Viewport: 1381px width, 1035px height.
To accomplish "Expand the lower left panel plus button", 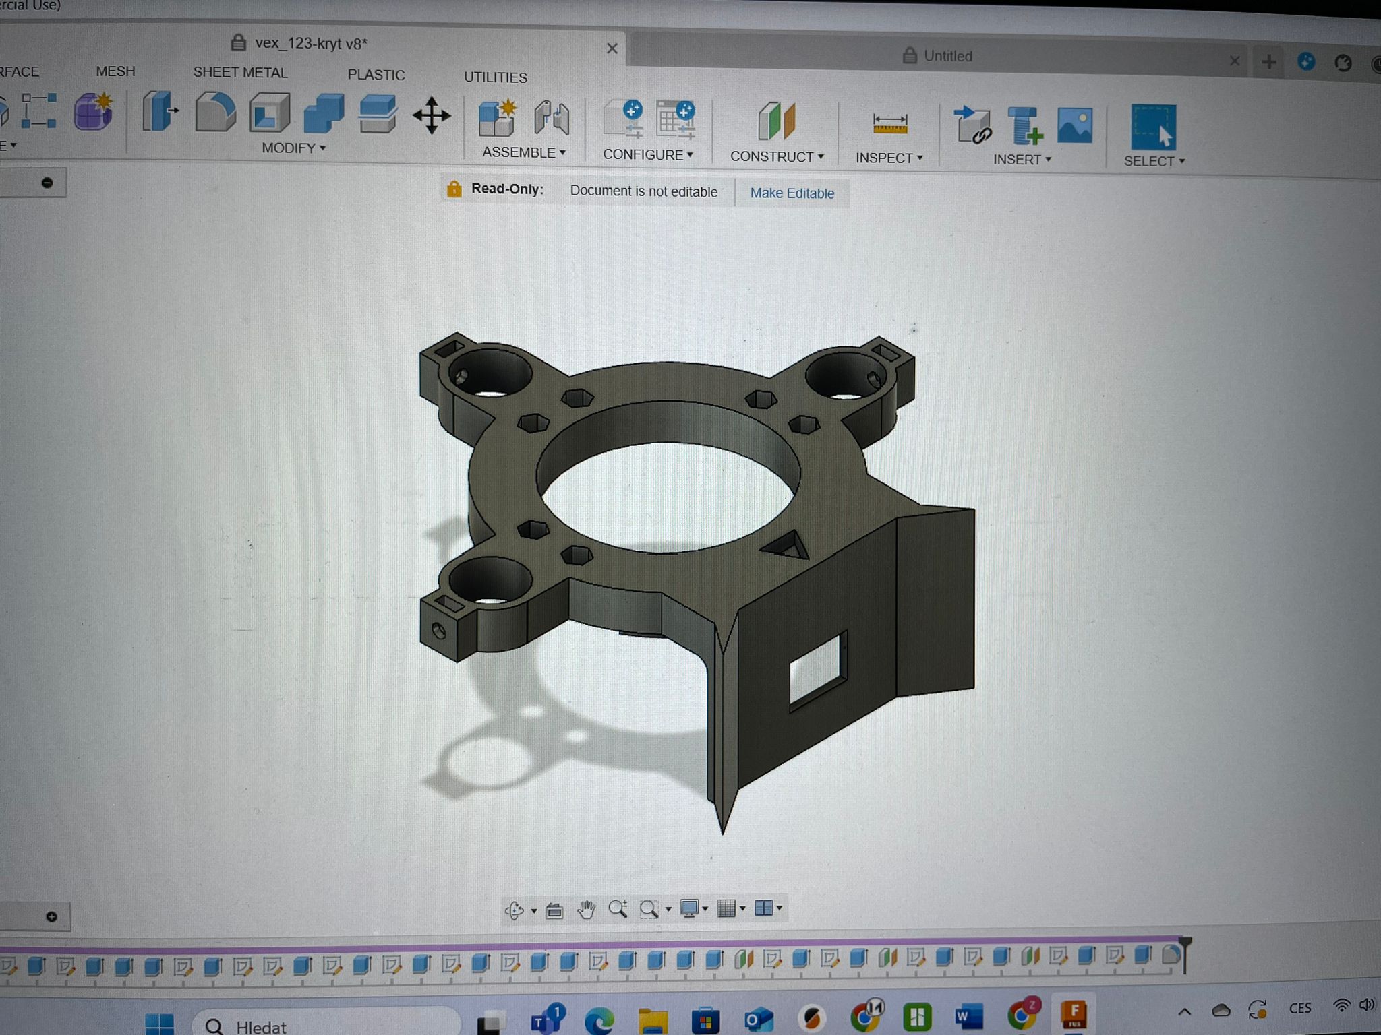I will click(x=52, y=917).
